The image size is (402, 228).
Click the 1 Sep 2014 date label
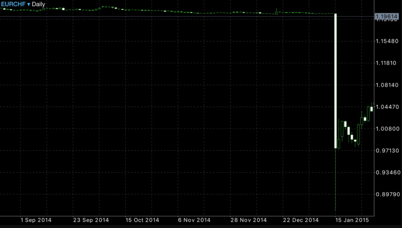pyautogui.click(x=36, y=220)
